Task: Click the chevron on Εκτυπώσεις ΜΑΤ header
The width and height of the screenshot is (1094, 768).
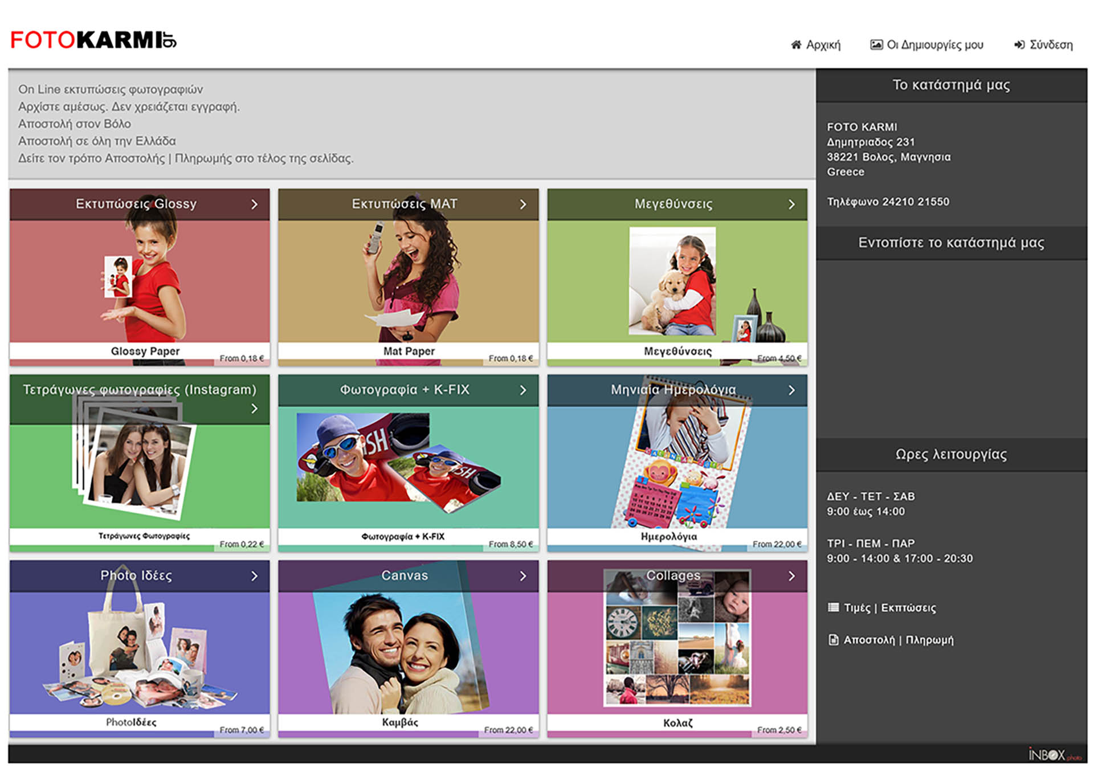Action: pyautogui.click(x=523, y=205)
